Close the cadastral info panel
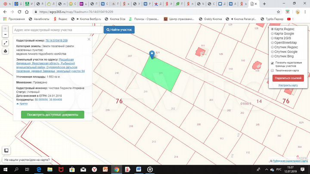The height and width of the screenshot is (174, 310). [88, 39]
